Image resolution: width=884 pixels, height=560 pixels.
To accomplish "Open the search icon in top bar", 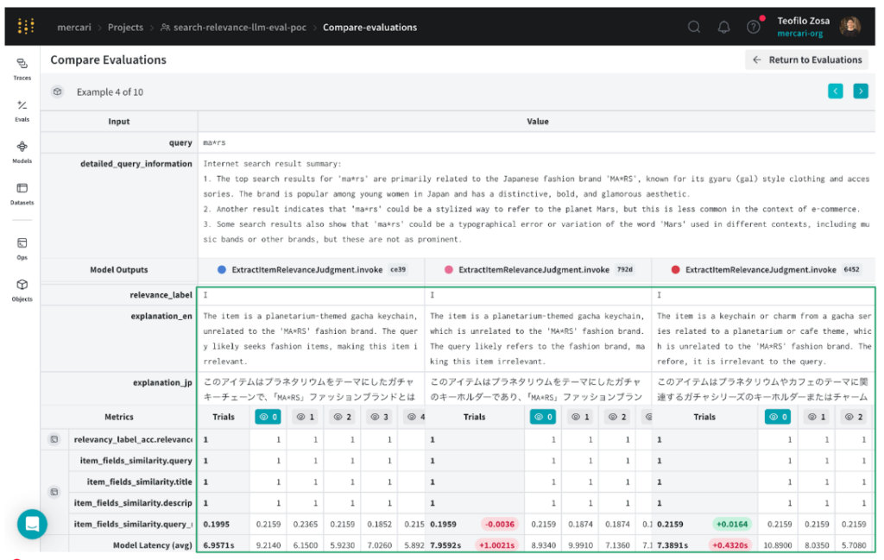I will (x=694, y=27).
